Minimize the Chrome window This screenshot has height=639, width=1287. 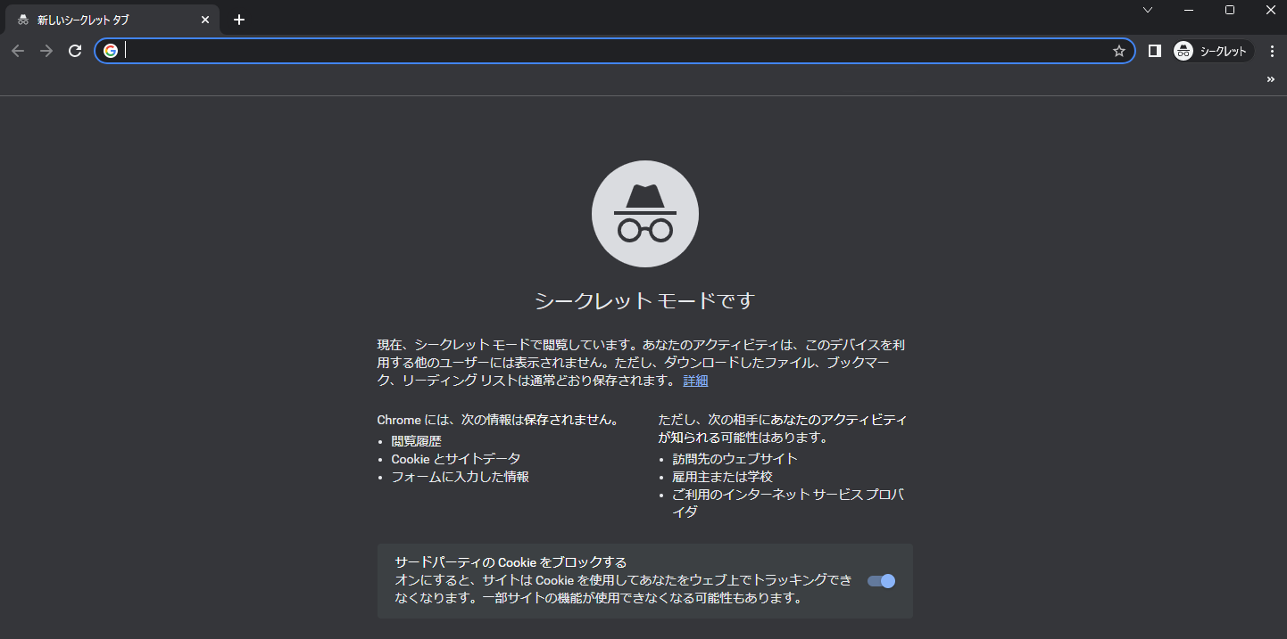(x=1189, y=10)
